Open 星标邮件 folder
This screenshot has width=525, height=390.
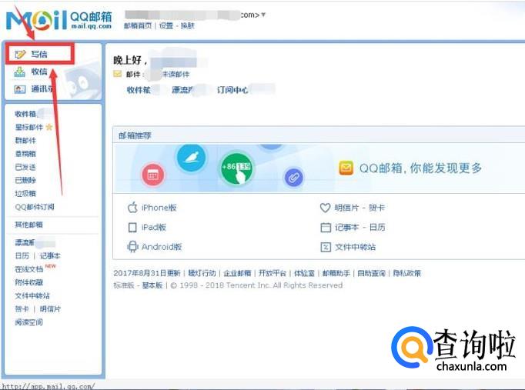(x=28, y=127)
